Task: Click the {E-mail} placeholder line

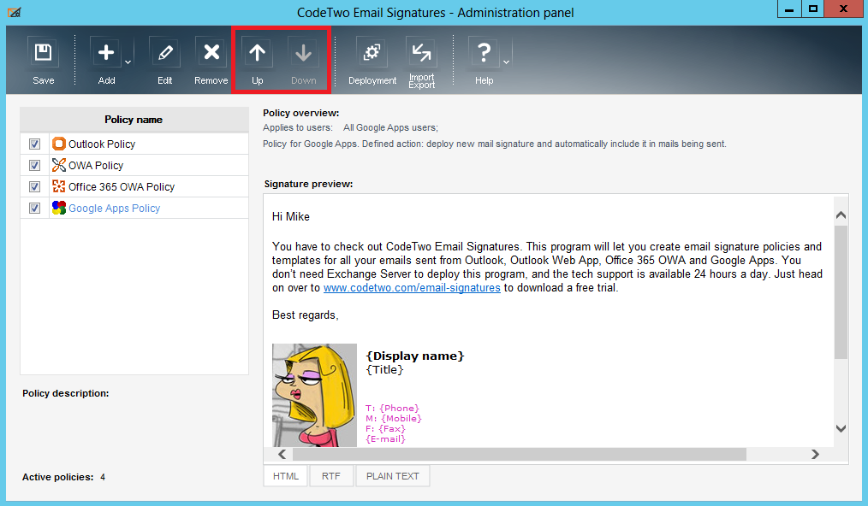Action: click(x=385, y=439)
